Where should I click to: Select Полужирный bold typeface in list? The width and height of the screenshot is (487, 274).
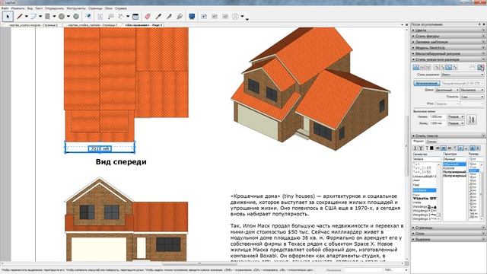pyautogui.click(x=454, y=172)
